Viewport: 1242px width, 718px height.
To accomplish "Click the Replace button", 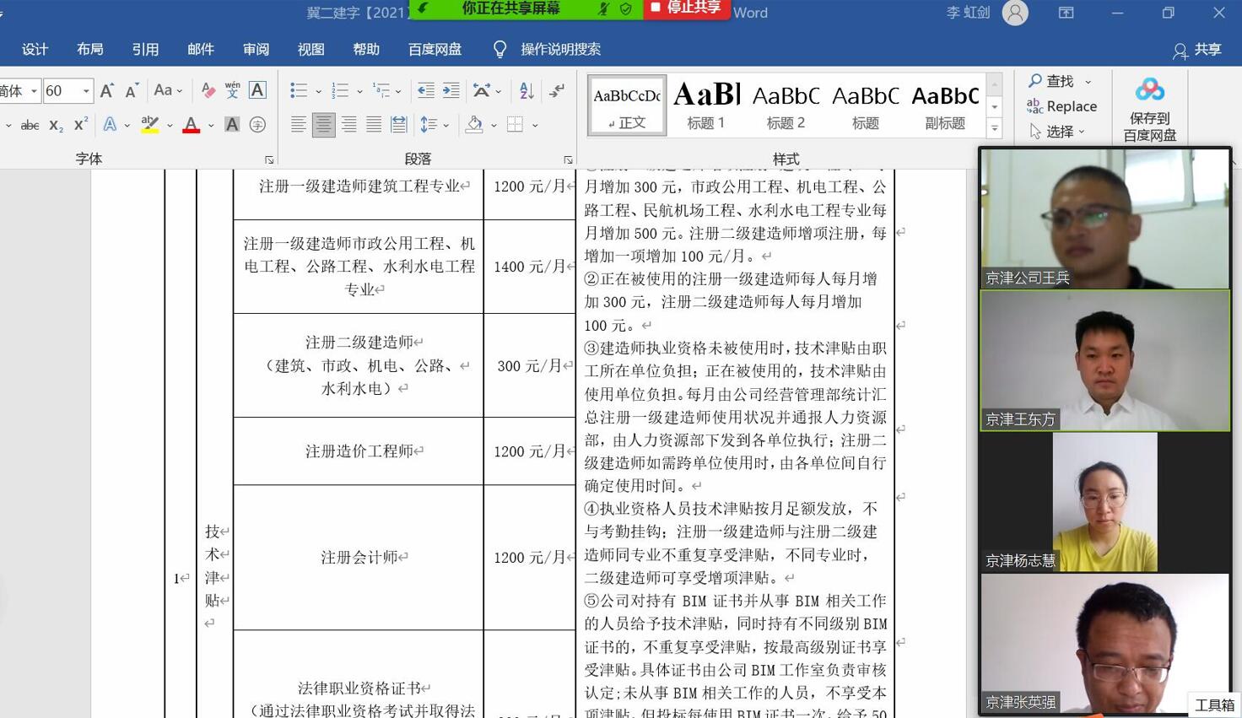I will (1061, 106).
